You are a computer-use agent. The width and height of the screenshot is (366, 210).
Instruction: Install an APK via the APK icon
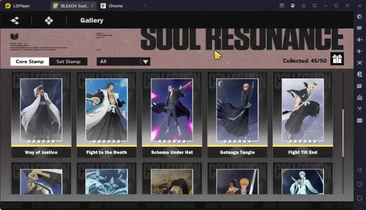click(359, 97)
